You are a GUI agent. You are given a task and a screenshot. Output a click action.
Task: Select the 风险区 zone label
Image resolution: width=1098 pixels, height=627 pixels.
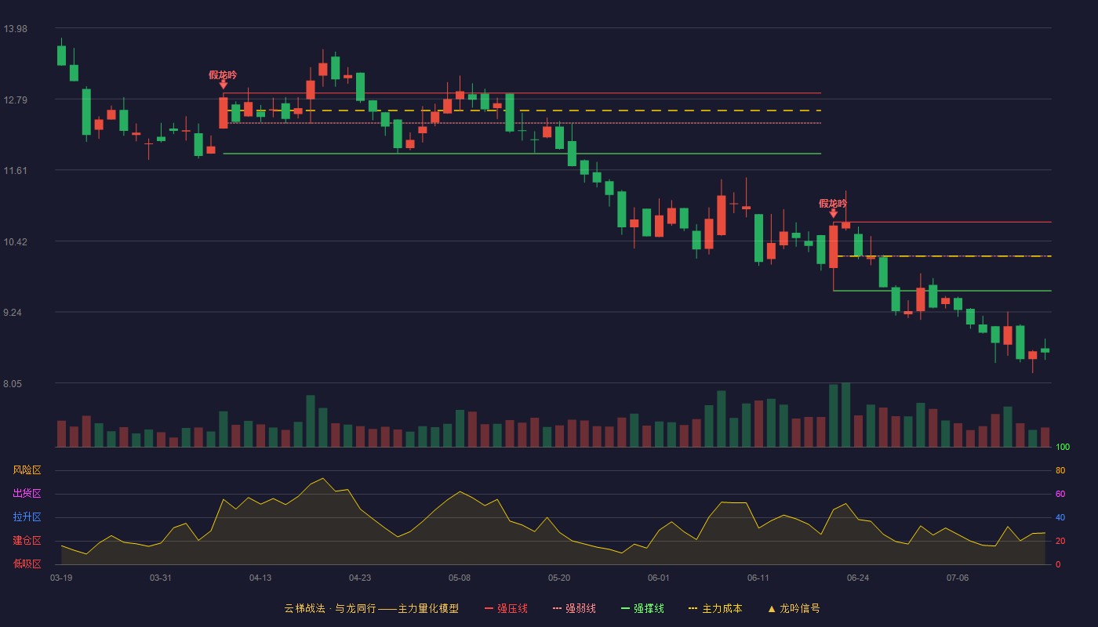(x=27, y=470)
